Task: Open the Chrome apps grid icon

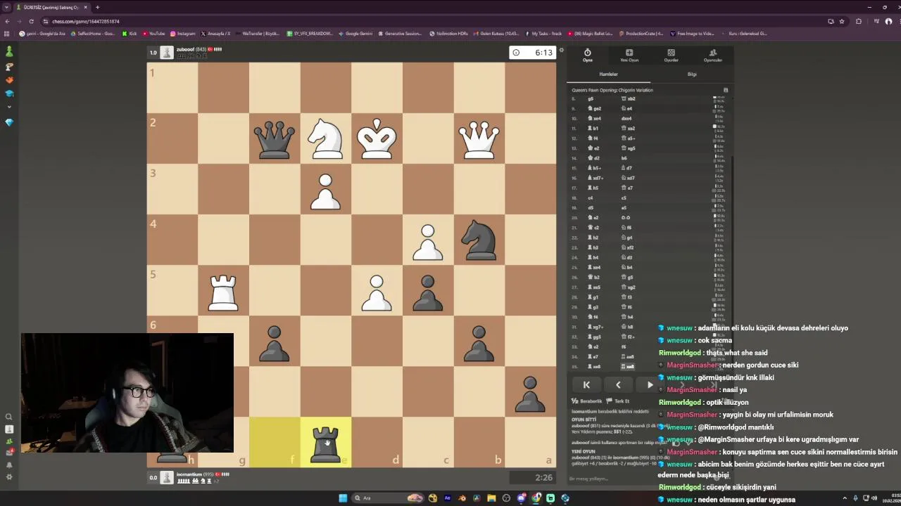Action: point(7,33)
